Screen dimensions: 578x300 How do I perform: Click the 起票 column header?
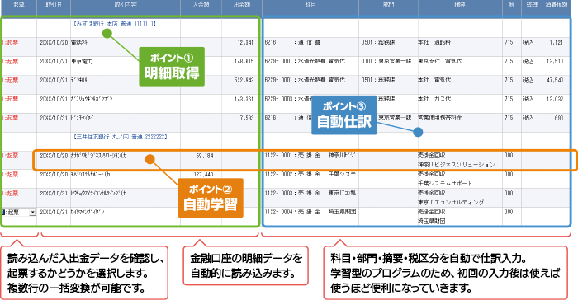pos(19,5)
